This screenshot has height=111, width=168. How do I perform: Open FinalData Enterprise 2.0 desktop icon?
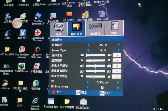(38, 19)
